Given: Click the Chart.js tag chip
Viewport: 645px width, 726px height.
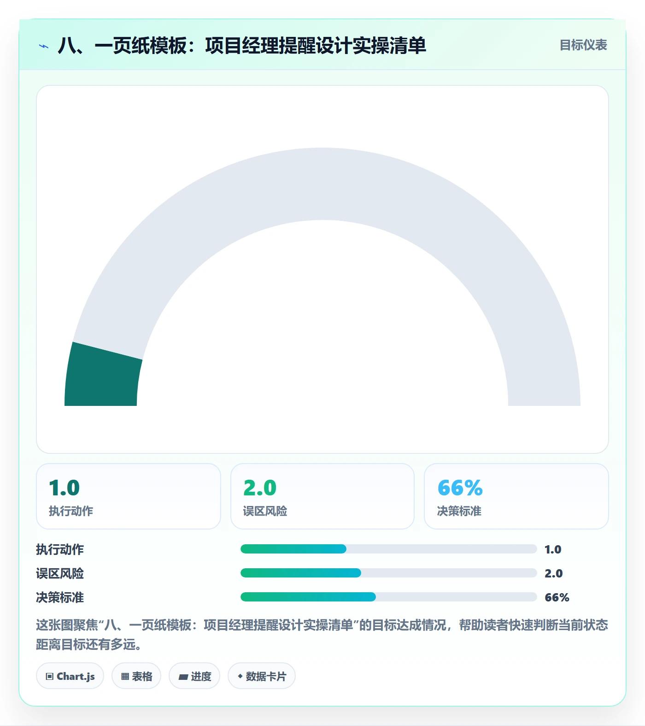Looking at the screenshot, I should pyautogui.click(x=70, y=676).
